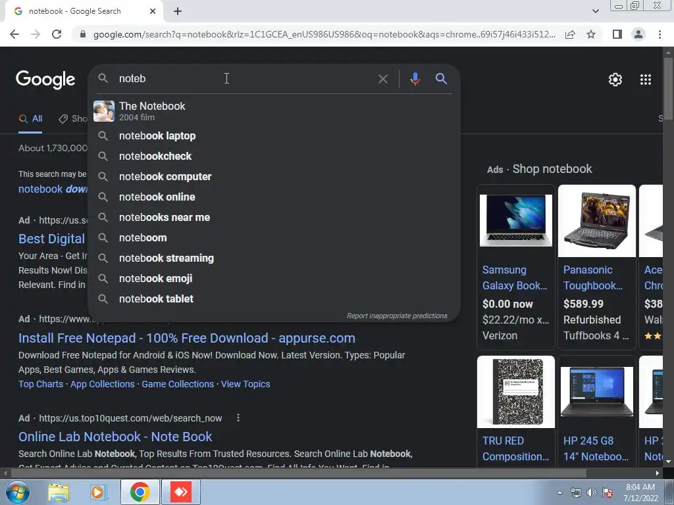This screenshot has height=505, width=674.
Task: Open Install Free Notepad appurse.com ad
Action: tap(186, 338)
